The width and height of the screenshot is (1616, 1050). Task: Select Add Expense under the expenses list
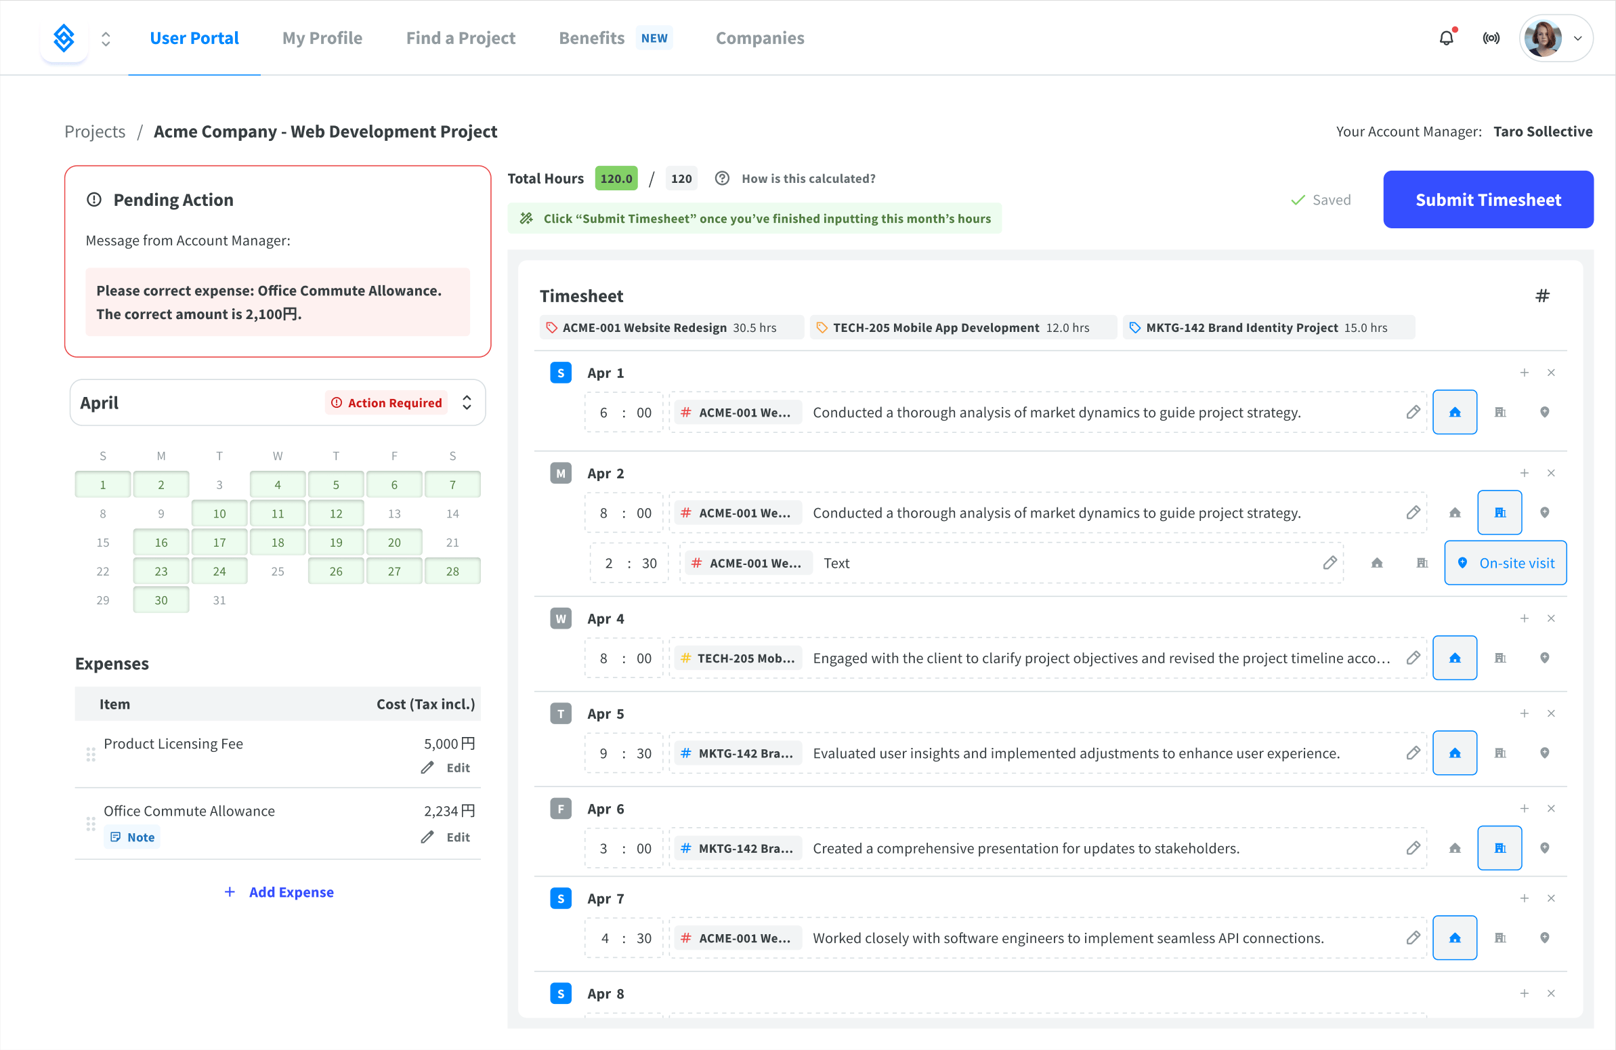click(278, 891)
